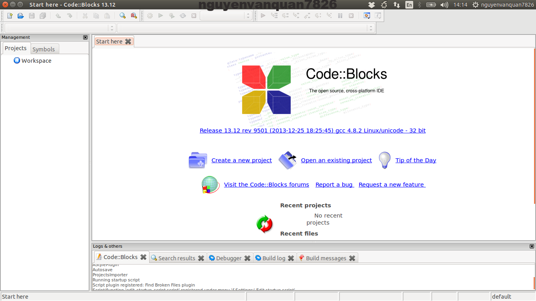The image size is (536, 301).
Task: Close the Search results tab
Action: point(201,258)
